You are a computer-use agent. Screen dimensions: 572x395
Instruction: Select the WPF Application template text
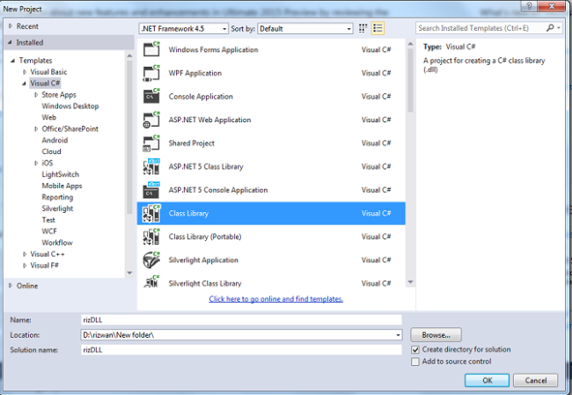pyautogui.click(x=195, y=73)
